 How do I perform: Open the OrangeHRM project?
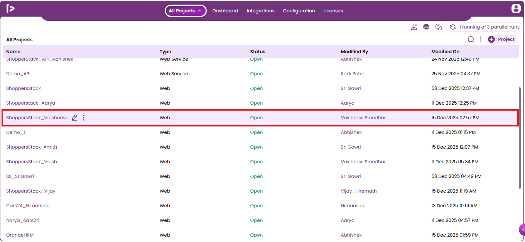click(20, 235)
